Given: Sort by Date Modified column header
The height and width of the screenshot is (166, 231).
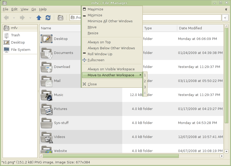Looking at the screenshot, I should coord(190,28).
